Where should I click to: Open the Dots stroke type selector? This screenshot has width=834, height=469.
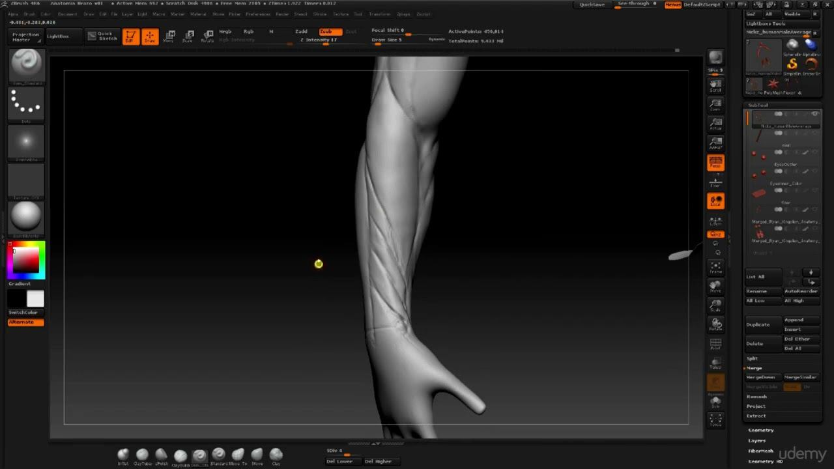[27, 104]
